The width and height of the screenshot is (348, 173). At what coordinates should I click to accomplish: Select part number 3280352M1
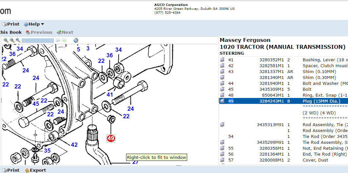click(272, 60)
